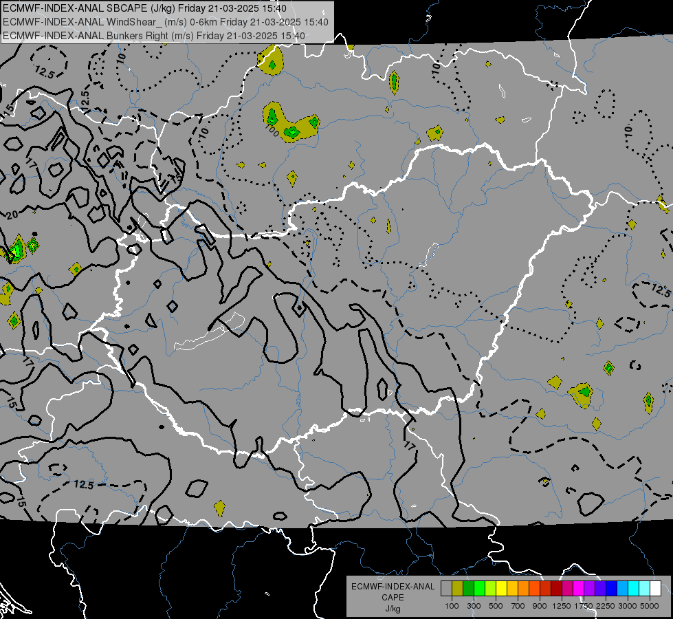Select the dark green legend swatch
The image size is (673, 619).
(468, 589)
